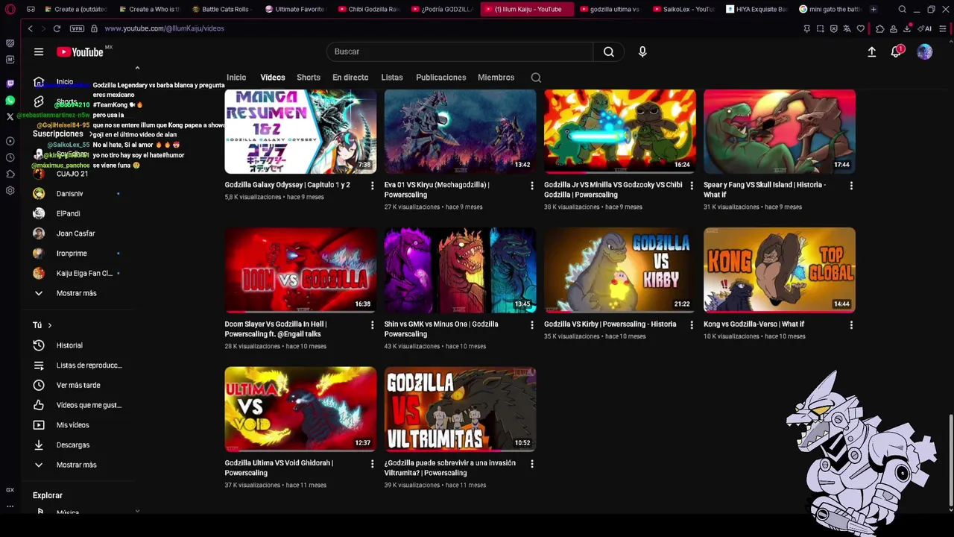Image resolution: width=954 pixels, height=537 pixels.
Task: Open the account avatar menu
Action: [924, 51]
